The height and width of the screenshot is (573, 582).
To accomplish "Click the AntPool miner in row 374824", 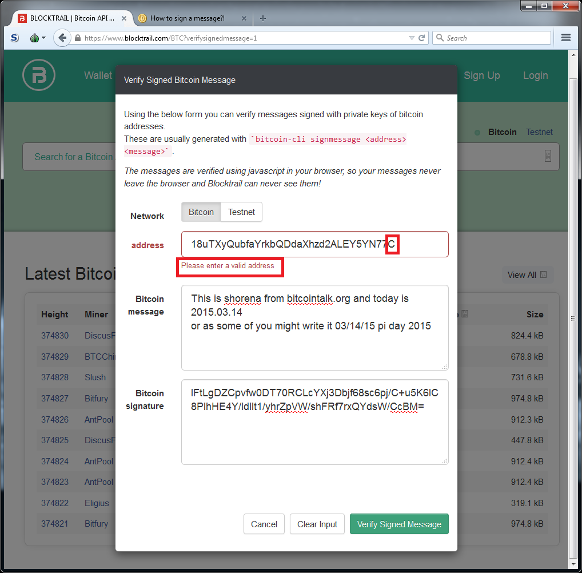I will tap(99, 461).
